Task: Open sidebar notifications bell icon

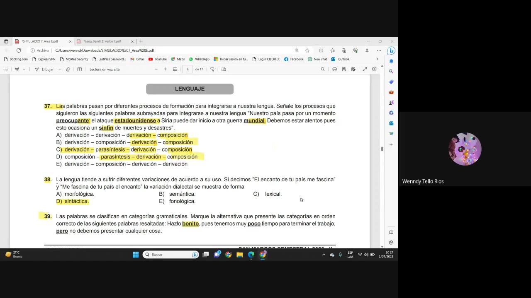Action: tap(391, 61)
